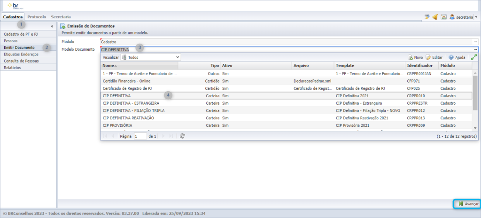Refresh the document model grid
481x218 pixels.
point(182,136)
